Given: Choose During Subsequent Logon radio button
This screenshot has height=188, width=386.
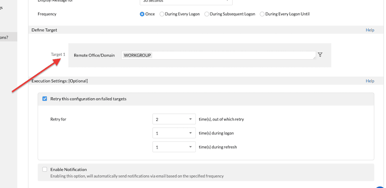Looking at the screenshot, I should pos(207,14).
